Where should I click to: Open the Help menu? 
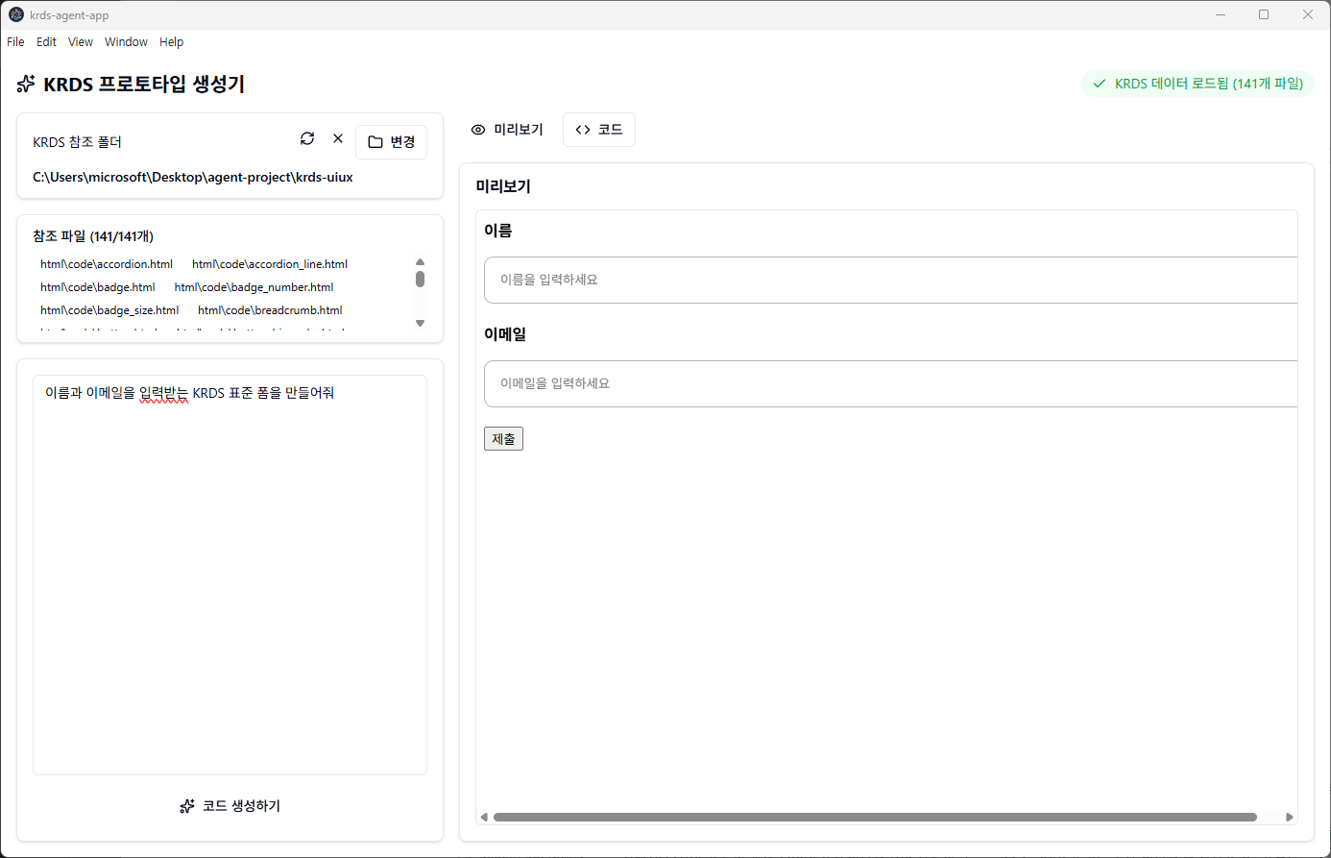coord(171,42)
